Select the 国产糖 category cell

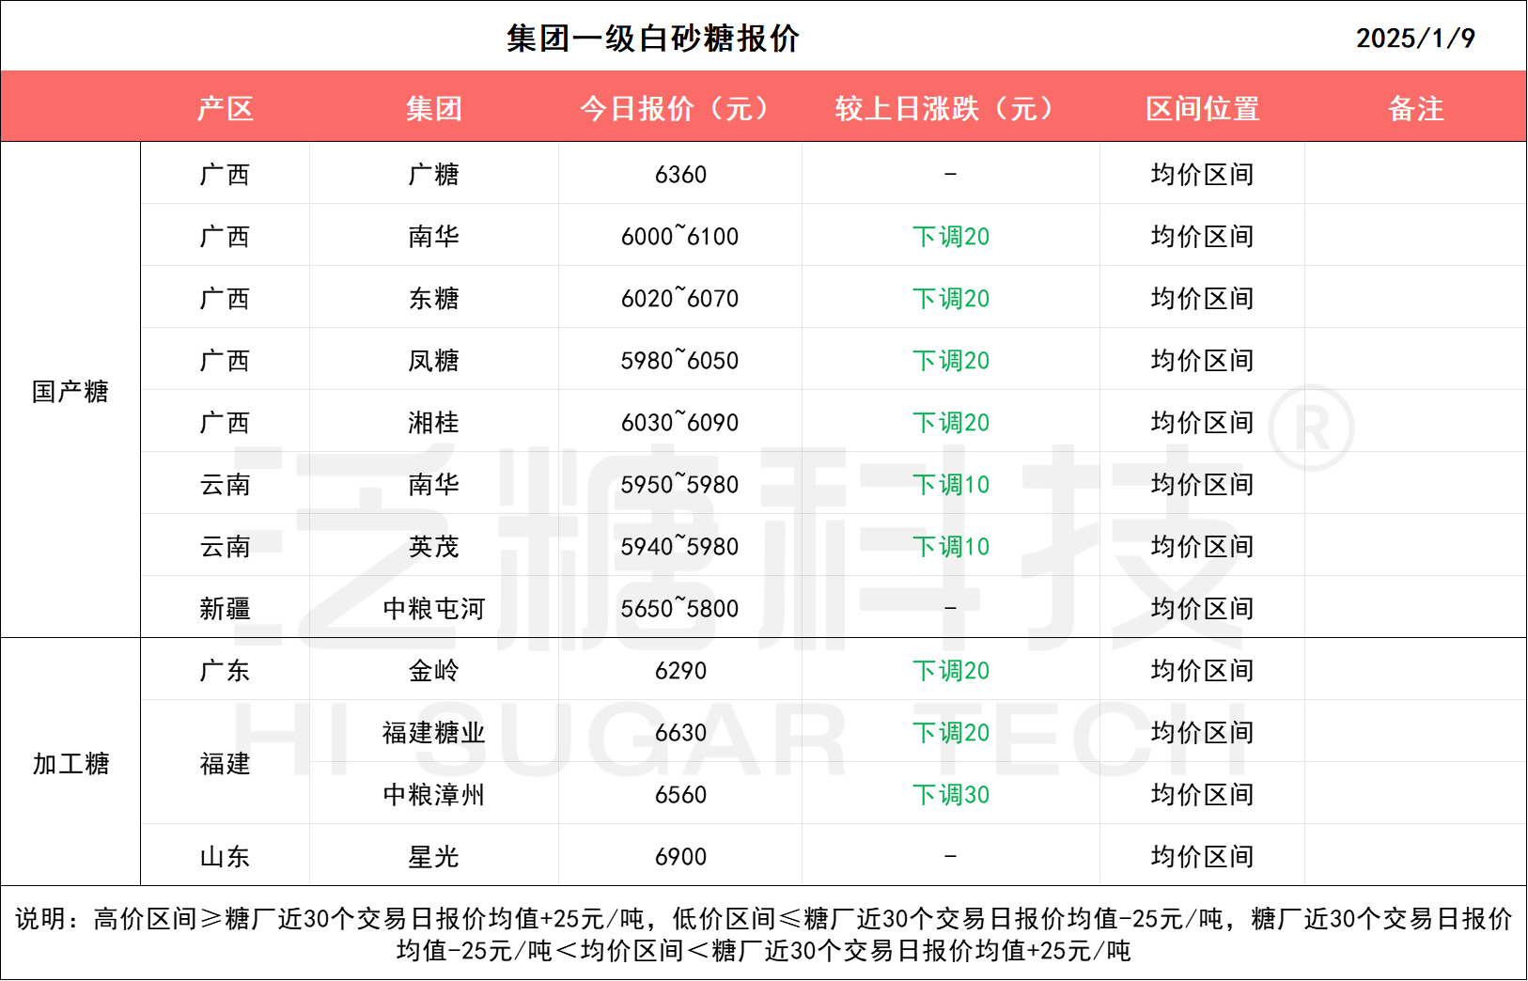click(70, 391)
